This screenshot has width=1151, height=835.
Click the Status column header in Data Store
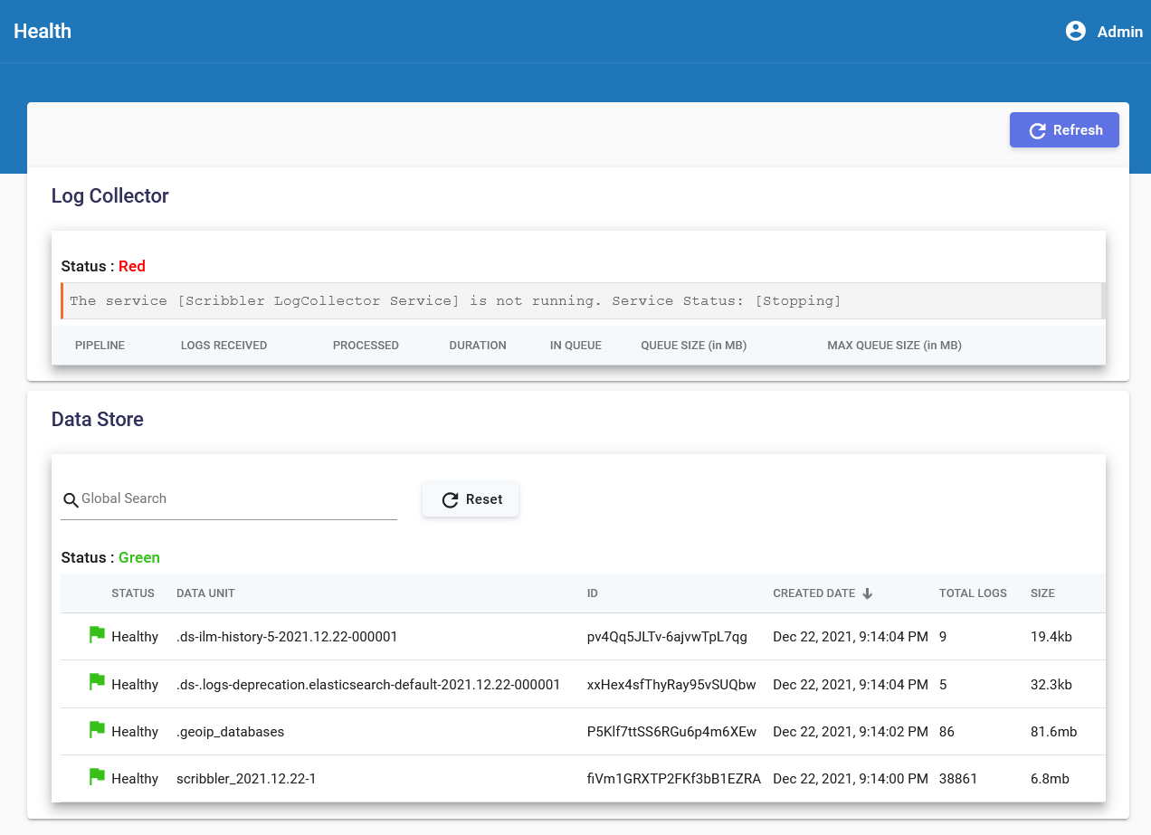[133, 593]
